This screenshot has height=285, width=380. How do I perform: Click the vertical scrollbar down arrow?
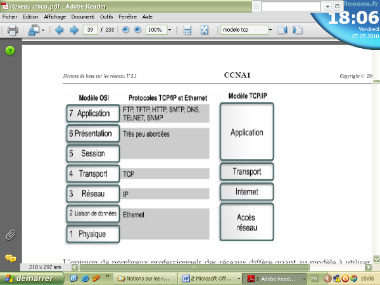pos(376,259)
